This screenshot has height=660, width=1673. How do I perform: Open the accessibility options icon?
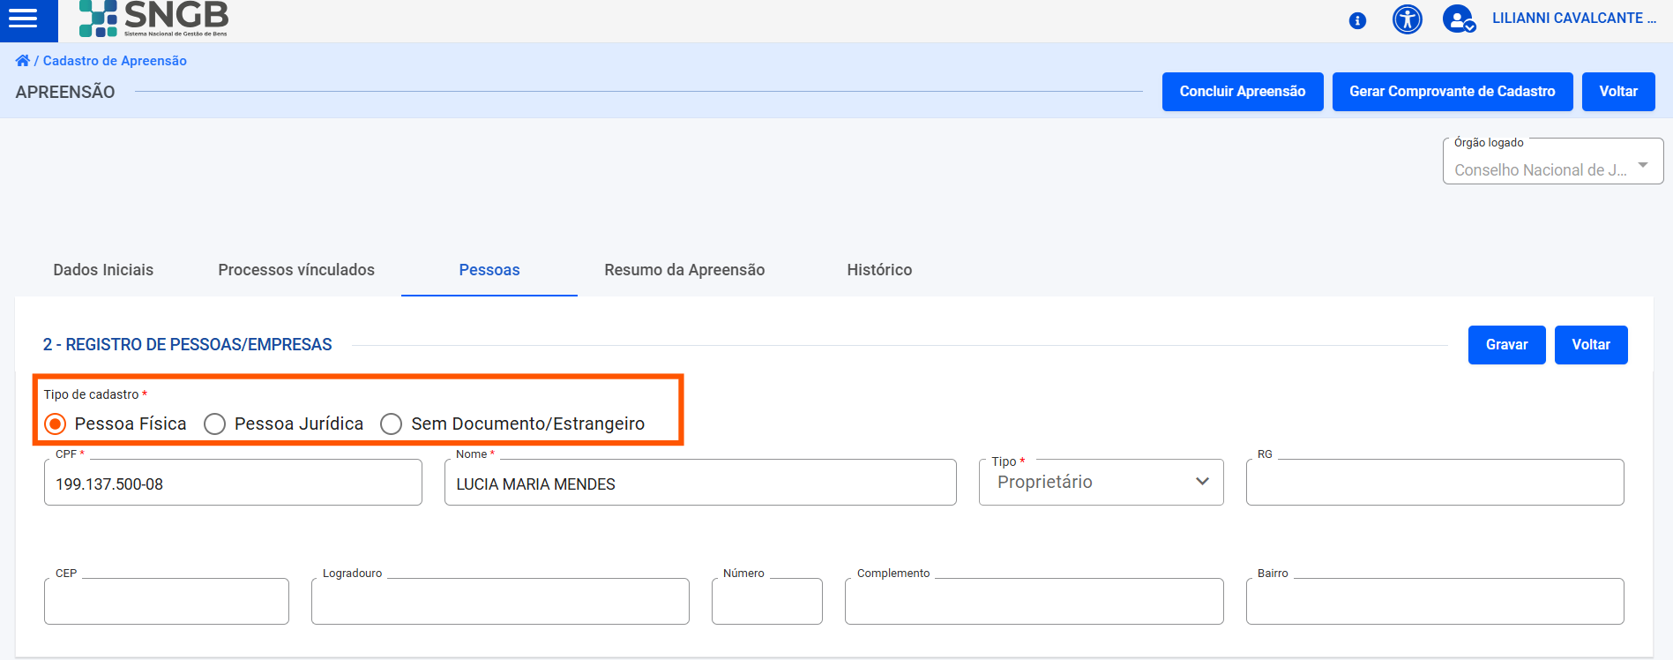[1407, 19]
